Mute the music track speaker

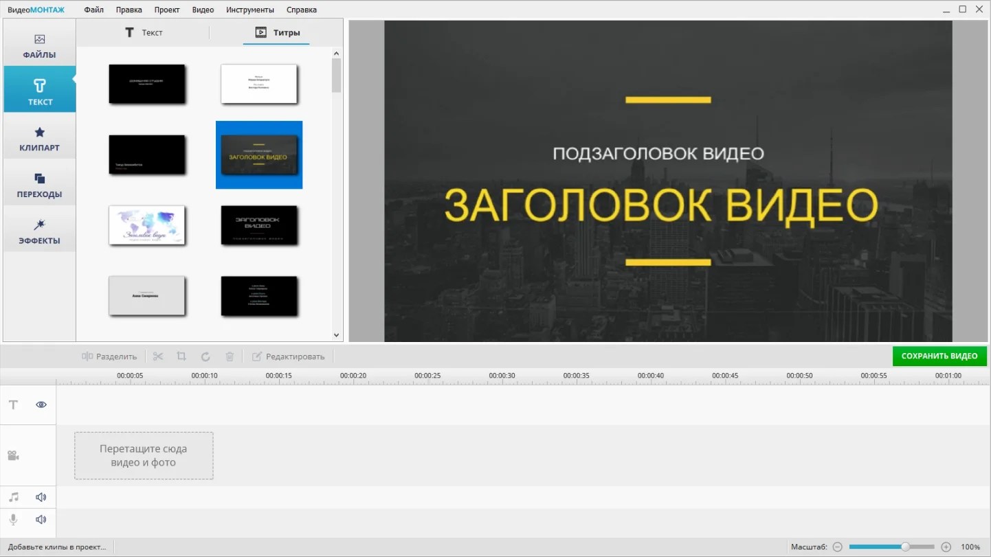(x=41, y=497)
